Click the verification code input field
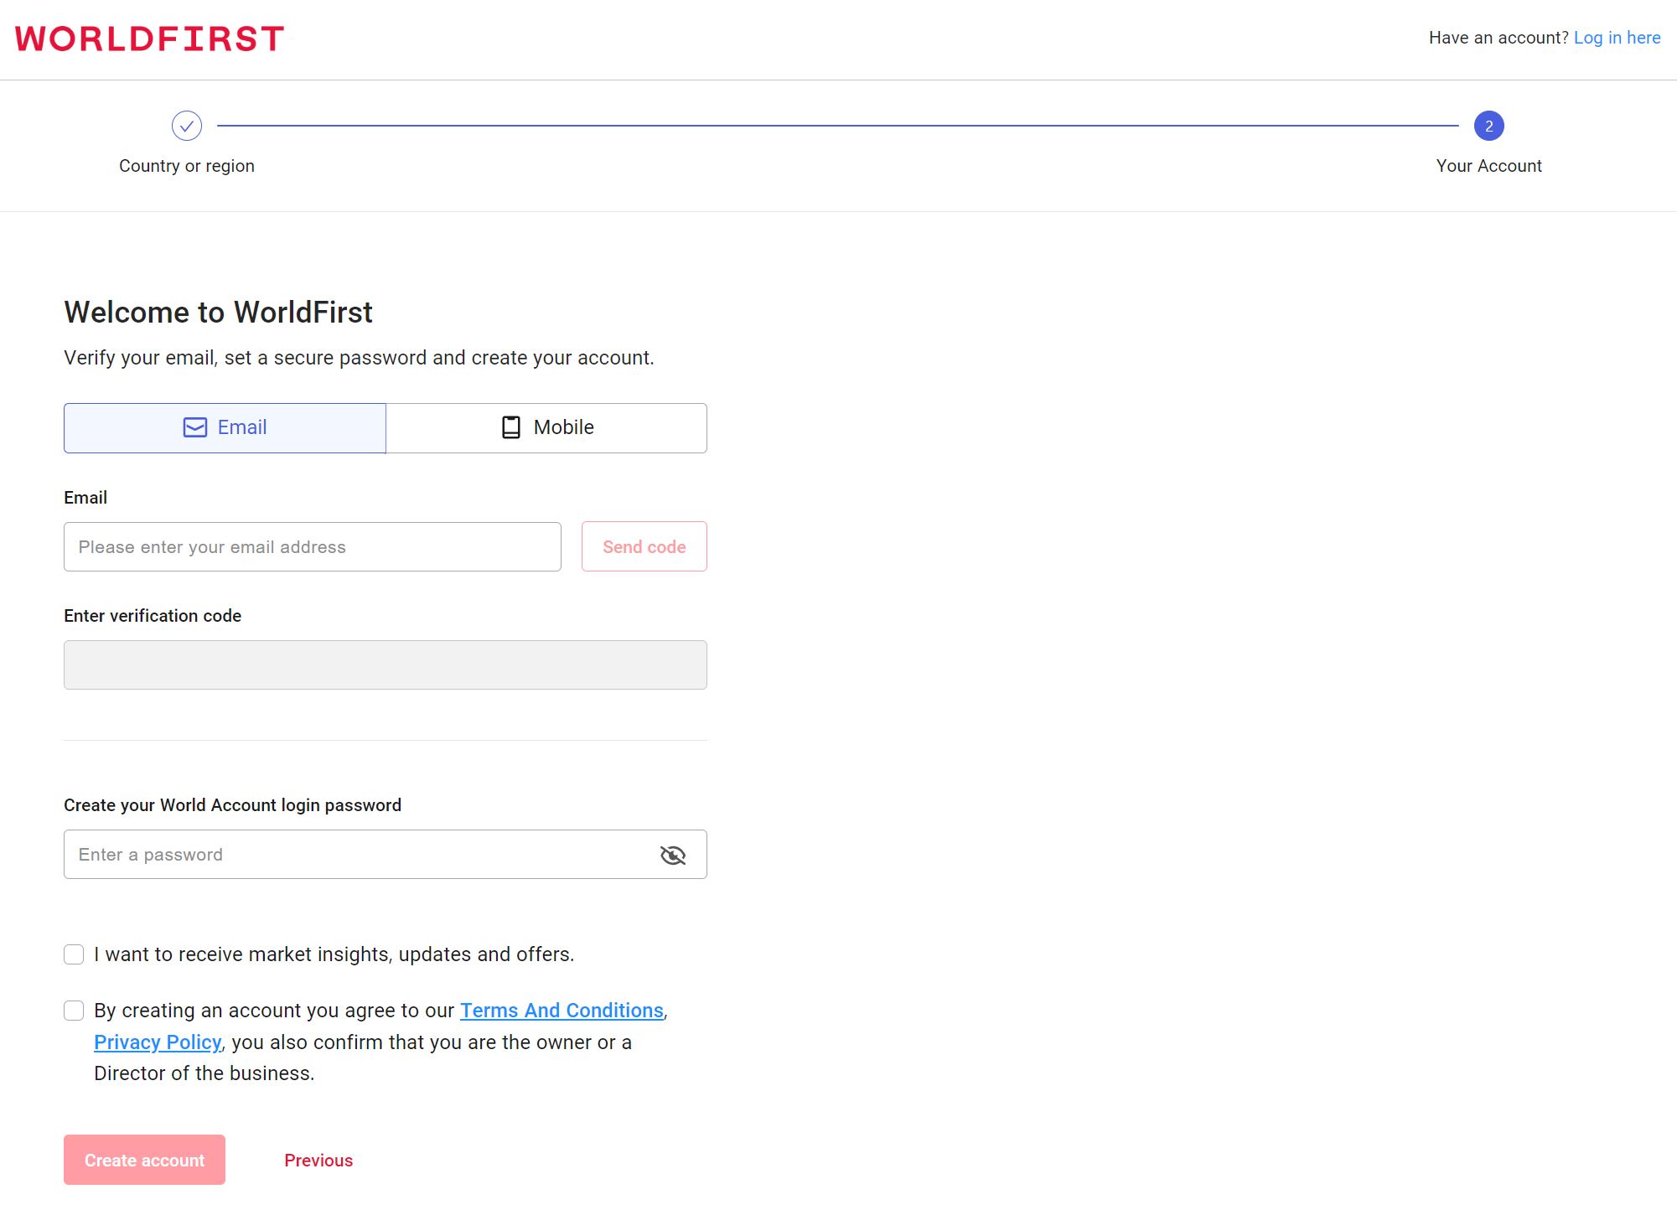Image resolution: width=1677 pixels, height=1210 pixels. 385,665
